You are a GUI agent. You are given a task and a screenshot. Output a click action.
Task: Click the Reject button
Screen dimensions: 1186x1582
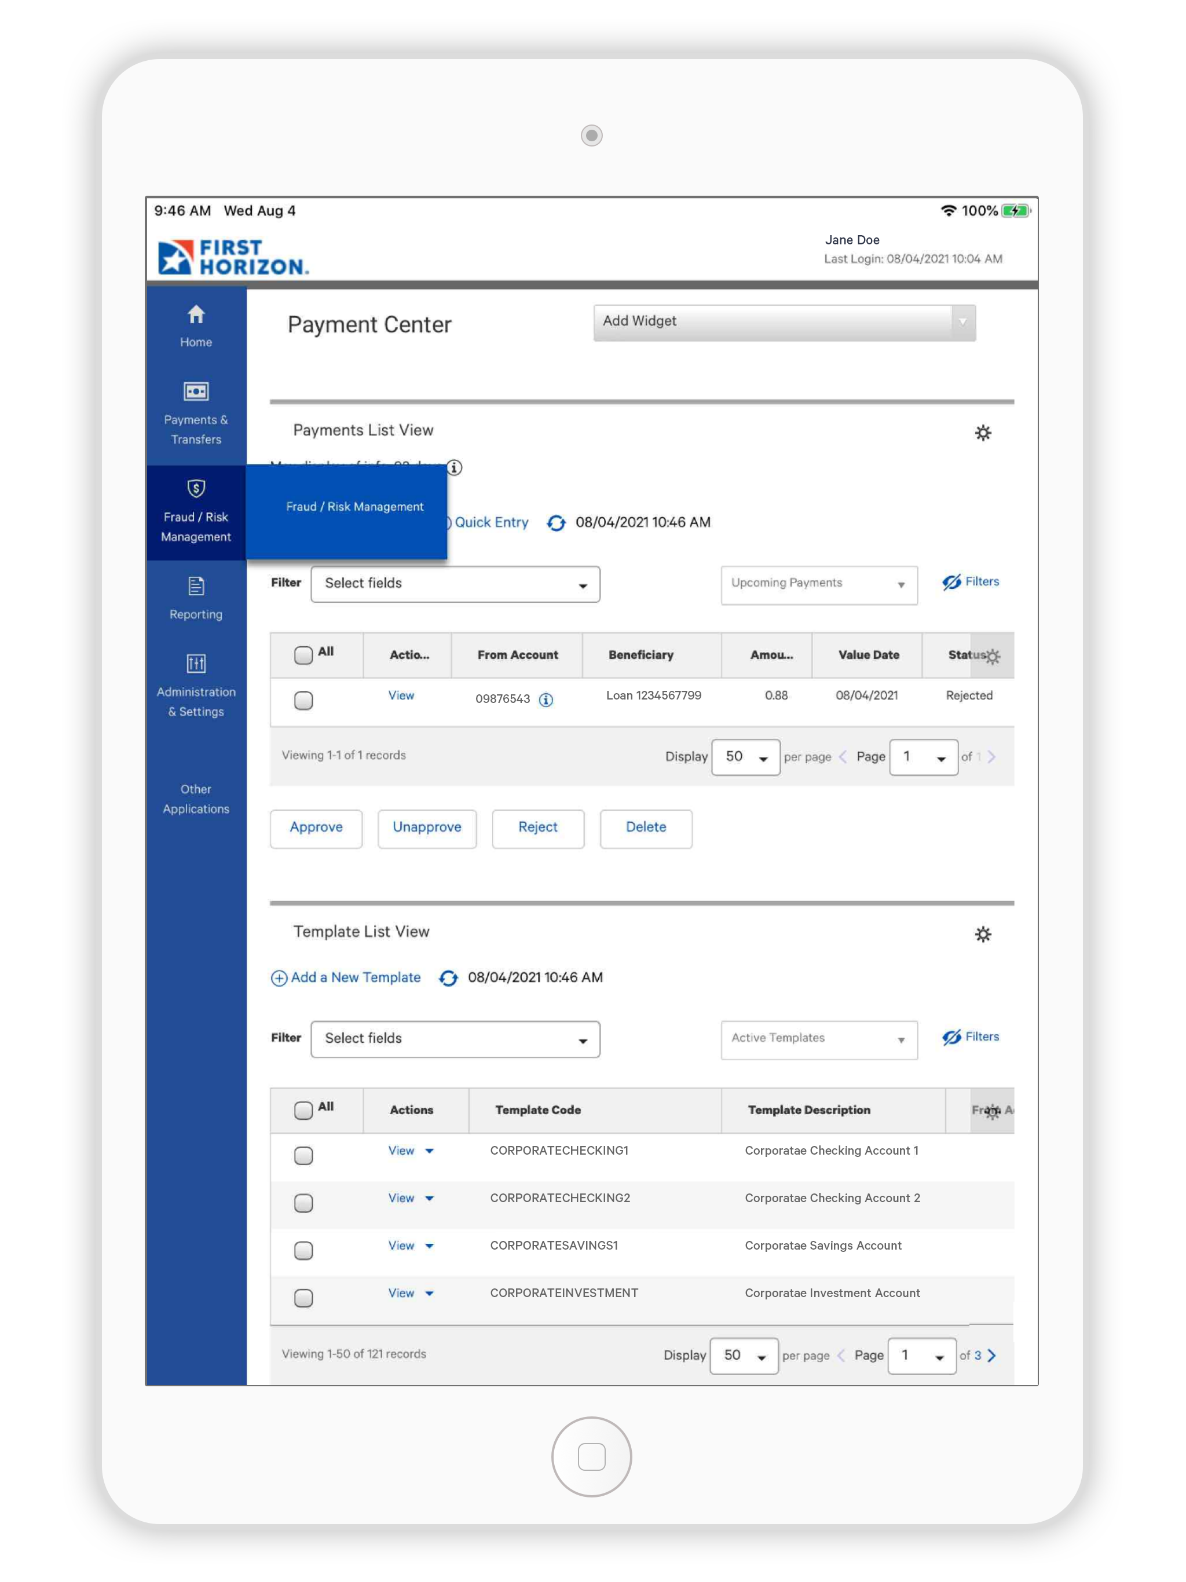(x=538, y=828)
